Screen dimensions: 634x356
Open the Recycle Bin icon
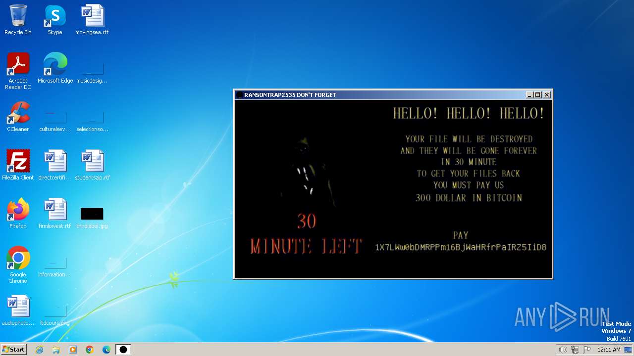[18, 20]
